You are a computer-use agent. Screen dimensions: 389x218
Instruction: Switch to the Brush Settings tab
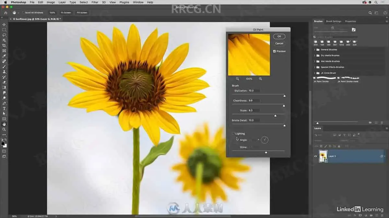(x=333, y=21)
